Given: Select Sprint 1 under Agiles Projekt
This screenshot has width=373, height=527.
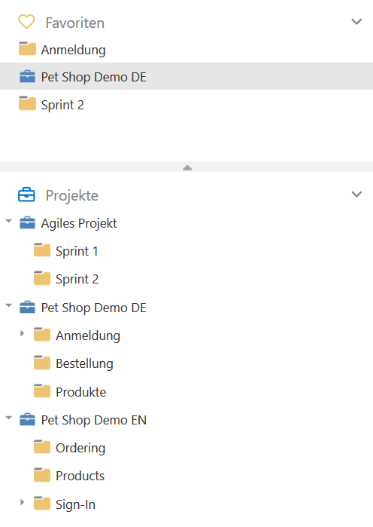Looking at the screenshot, I should point(77,251).
